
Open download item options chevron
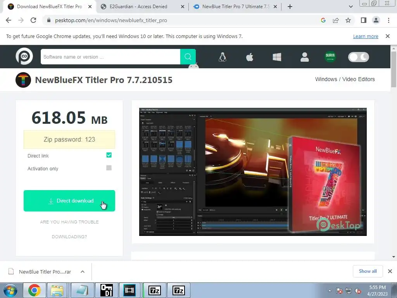click(x=83, y=272)
